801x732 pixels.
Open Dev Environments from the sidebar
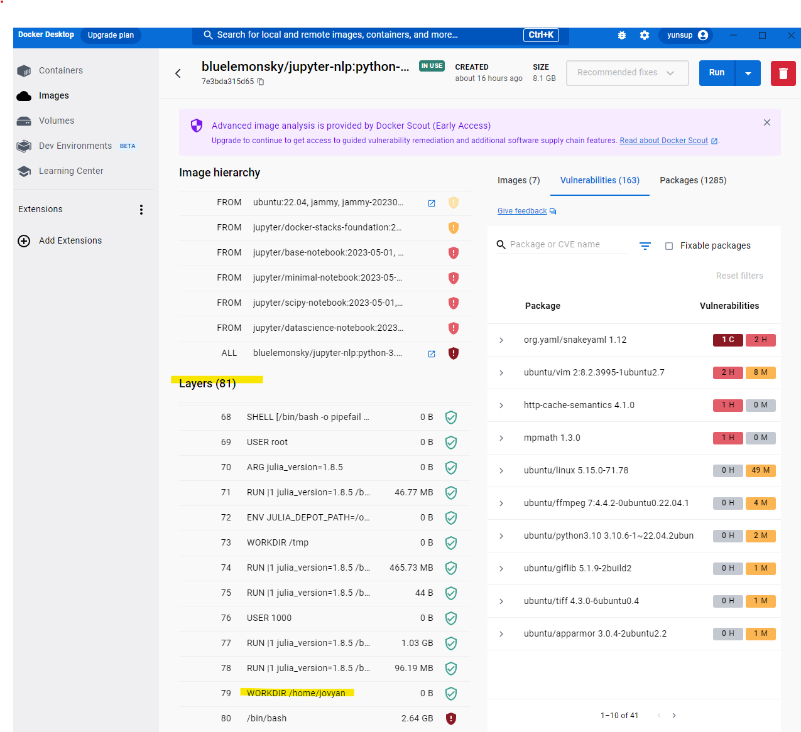coord(76,146)
